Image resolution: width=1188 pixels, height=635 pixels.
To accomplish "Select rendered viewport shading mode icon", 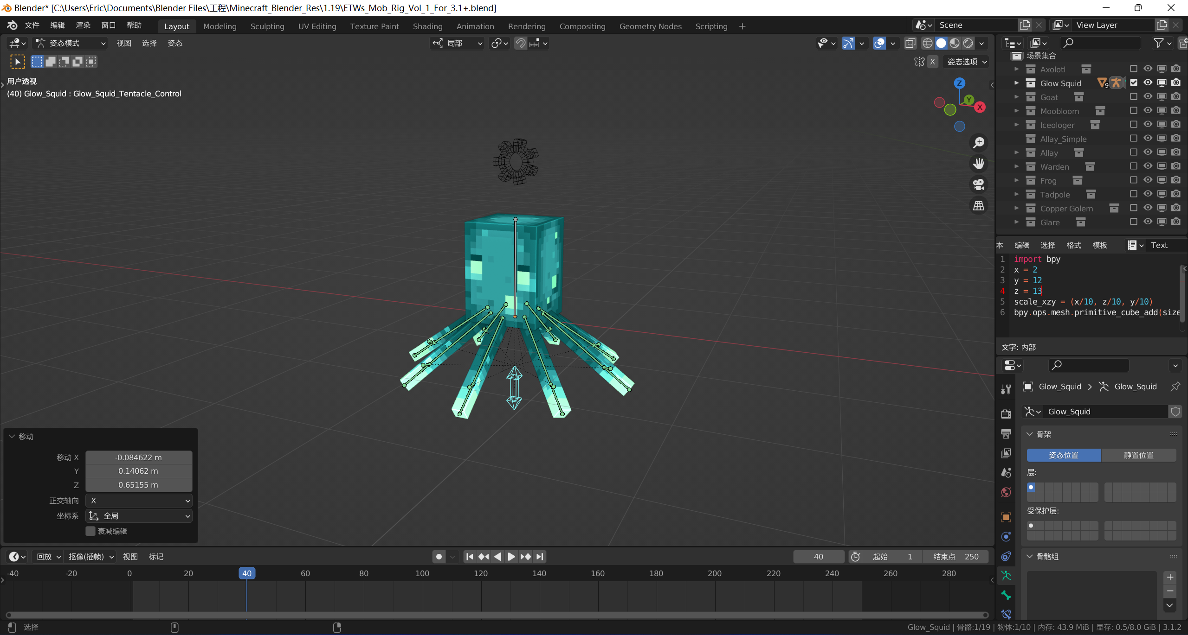I will click(968, 43).
